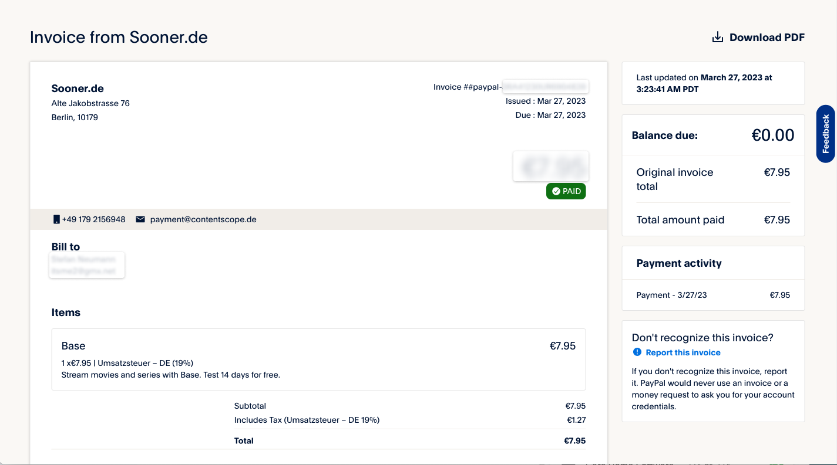Click the address Alte Jakobstrasse 76
Screen dimensions: 837x465
(90, 103)
